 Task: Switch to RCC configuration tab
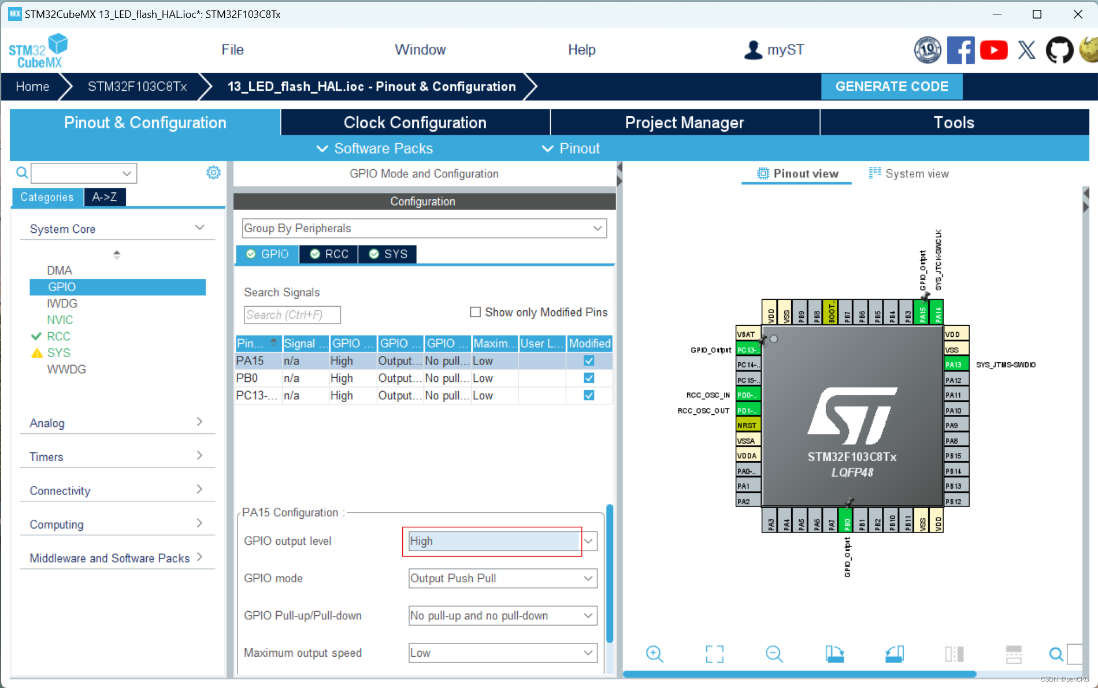329,254
